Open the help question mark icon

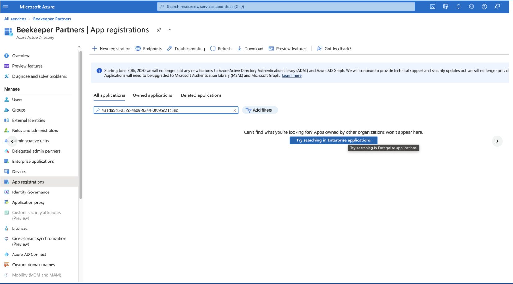click(x=484, y=6)
